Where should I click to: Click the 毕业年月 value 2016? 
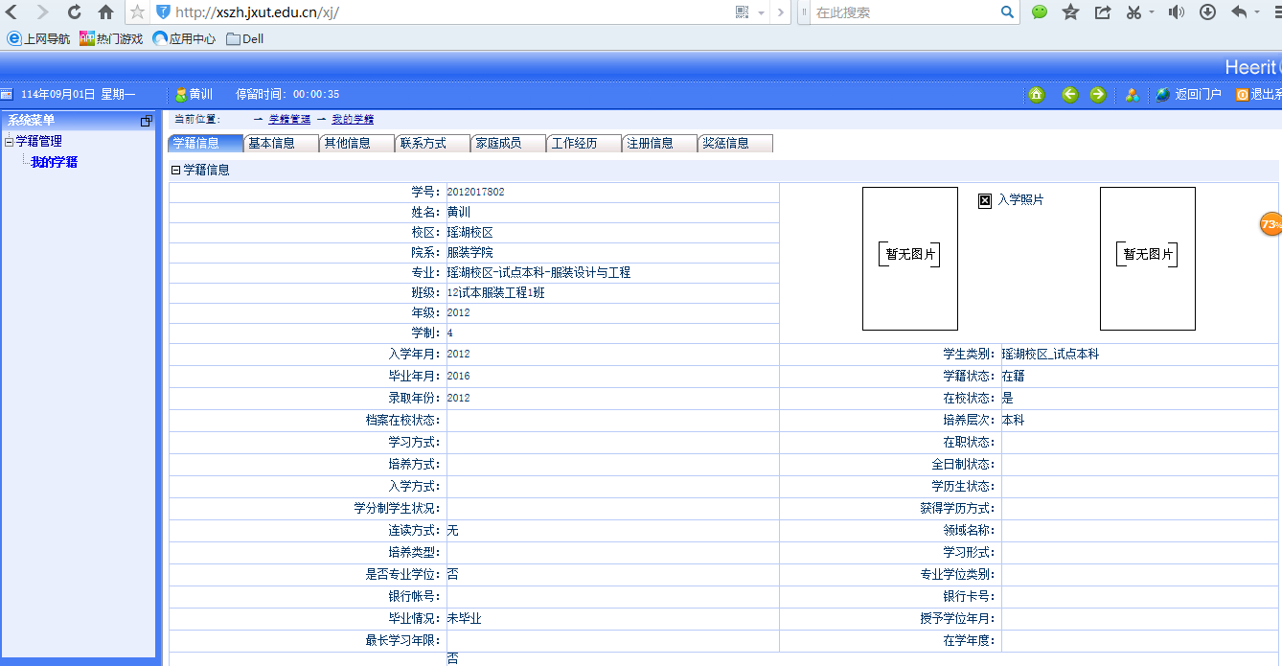click(458, 377)
